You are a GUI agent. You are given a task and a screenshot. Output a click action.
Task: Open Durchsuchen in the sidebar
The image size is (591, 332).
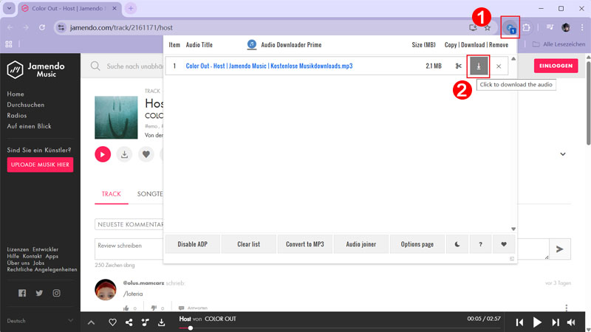click(x=26, y=105)
